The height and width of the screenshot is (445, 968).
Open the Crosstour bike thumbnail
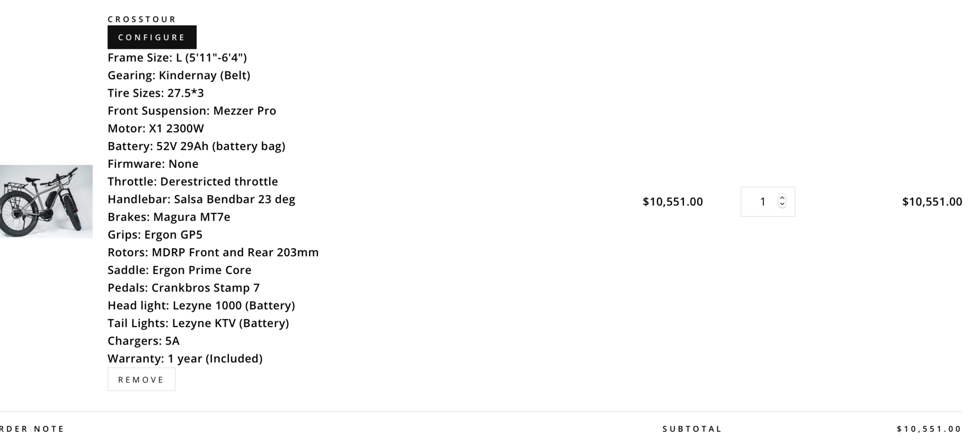click(46, 201)
